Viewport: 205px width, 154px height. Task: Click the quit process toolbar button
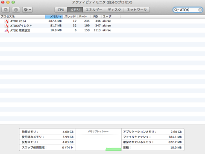[6, 10]
